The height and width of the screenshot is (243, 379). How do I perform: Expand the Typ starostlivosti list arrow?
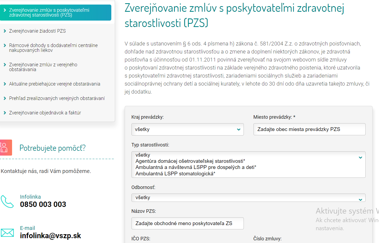360,157
